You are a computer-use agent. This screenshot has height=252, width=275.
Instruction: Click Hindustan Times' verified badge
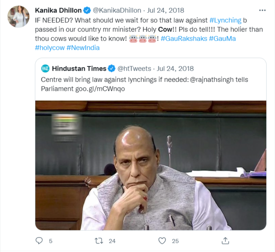click(x=112, y=68)
